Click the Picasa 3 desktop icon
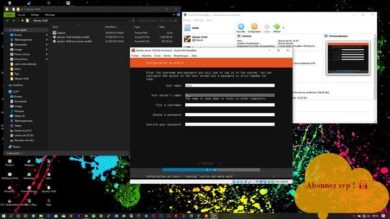Image resolution: width=390 pixels, height=219 pixels. pos(10,162)
